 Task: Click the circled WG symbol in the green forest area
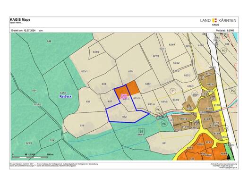pos(164,124)
